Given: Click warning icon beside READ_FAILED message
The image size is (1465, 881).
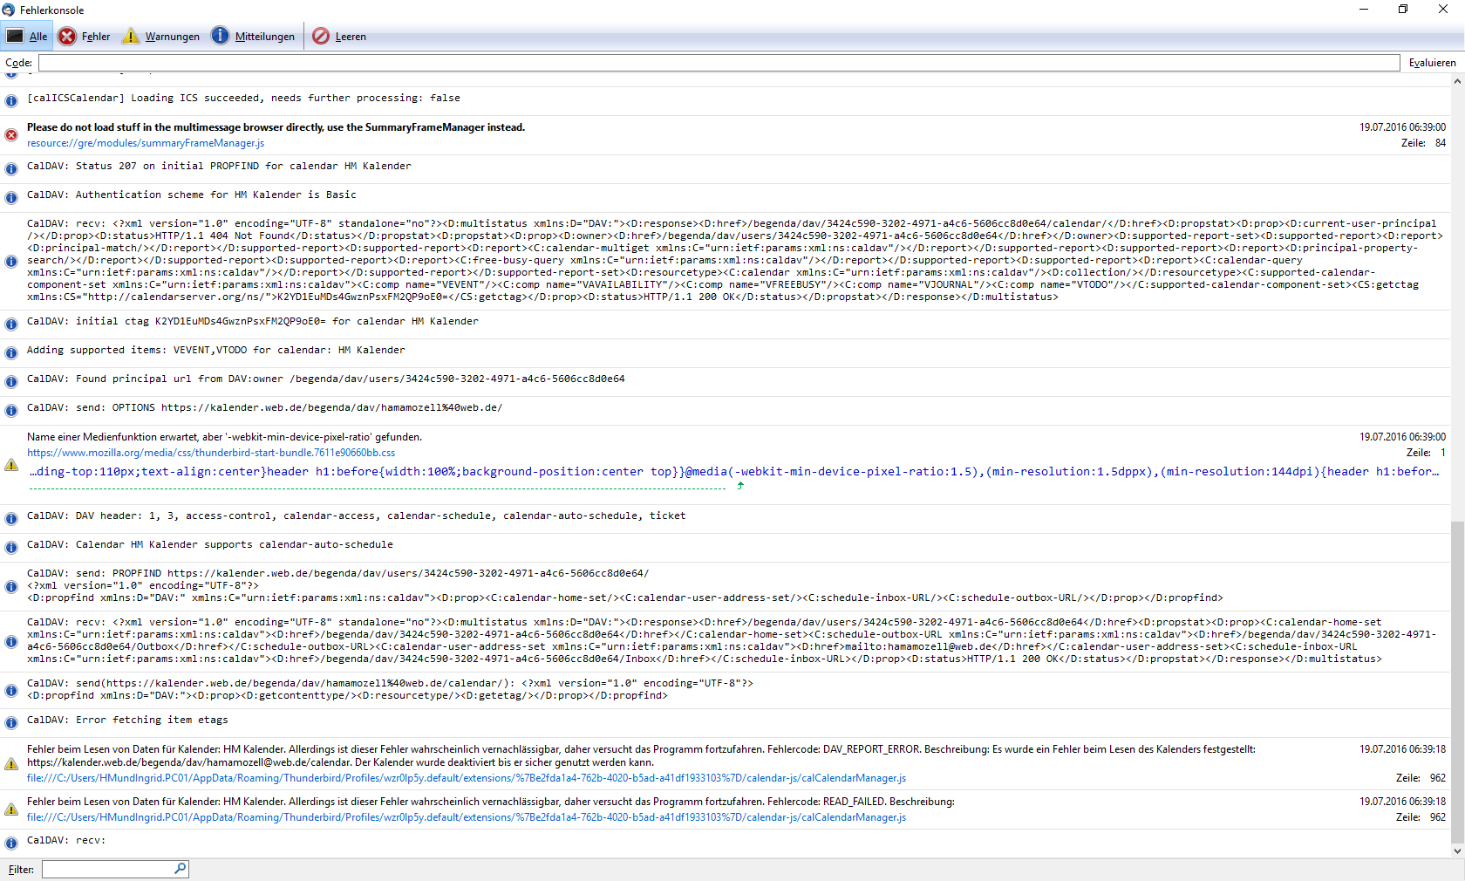Looking at the screenshot, I should click(11, 809).
